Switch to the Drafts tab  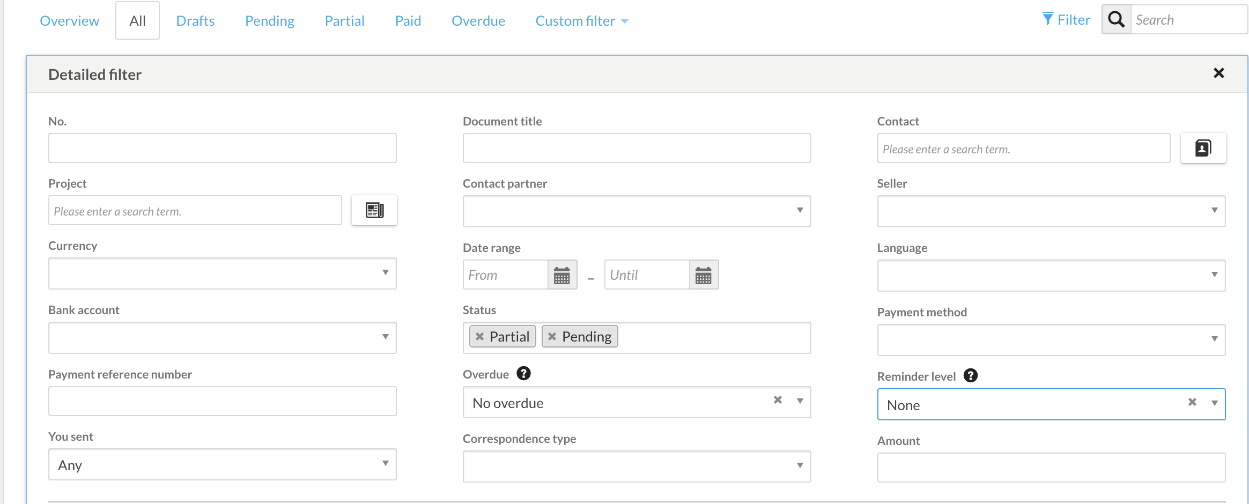point(195,21)
